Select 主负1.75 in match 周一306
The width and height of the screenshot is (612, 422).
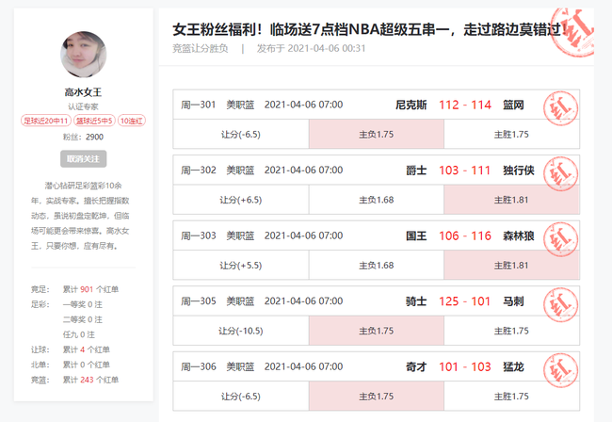377,397
